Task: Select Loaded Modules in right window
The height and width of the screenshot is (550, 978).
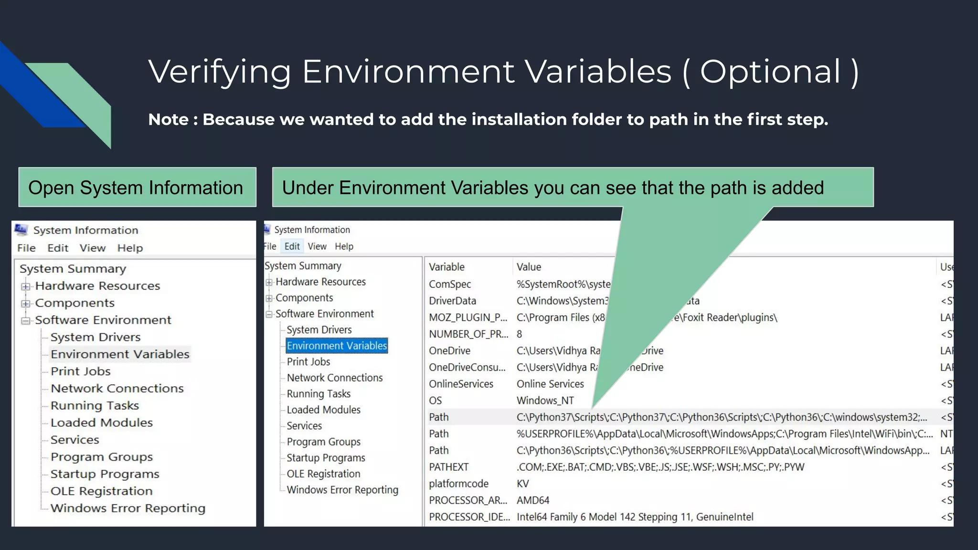Action: click(x=323, y=410)
